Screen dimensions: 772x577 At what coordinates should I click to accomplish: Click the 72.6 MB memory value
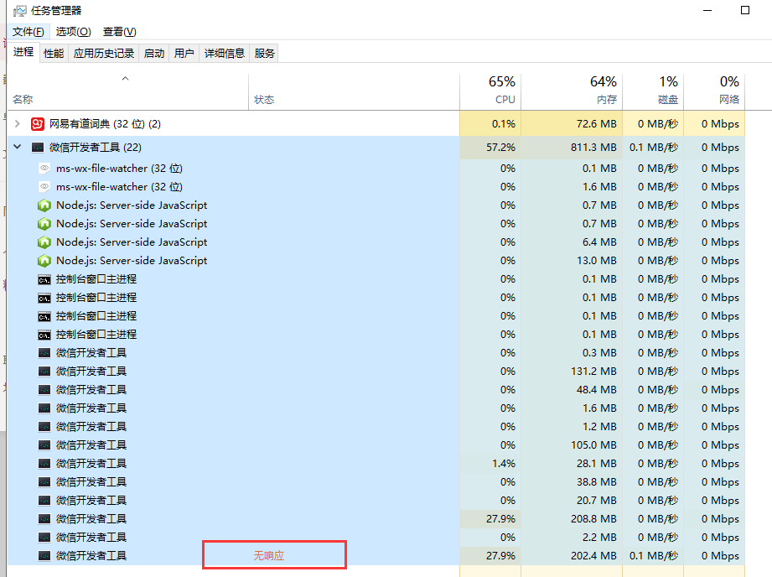tap(596, 123)
